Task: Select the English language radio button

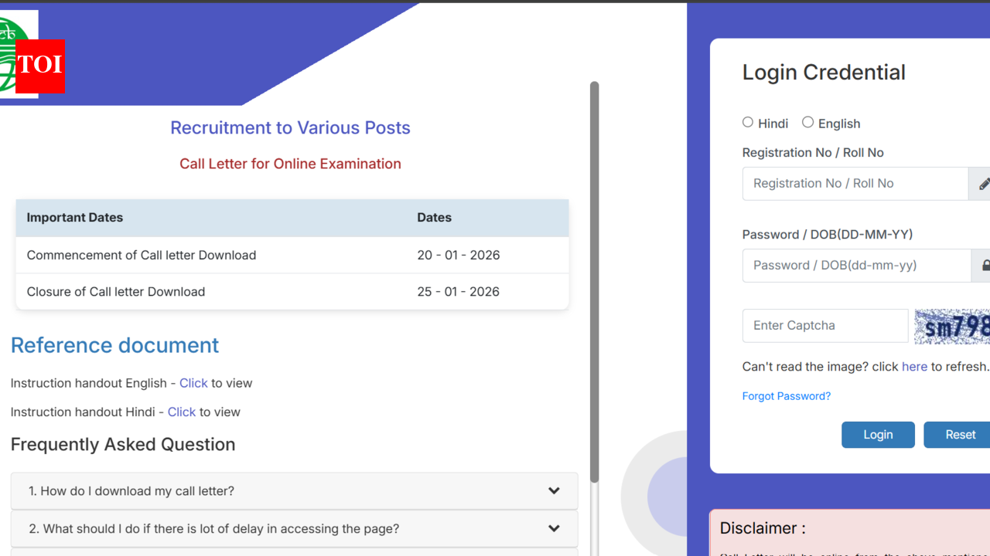Action: coord(807,122)
